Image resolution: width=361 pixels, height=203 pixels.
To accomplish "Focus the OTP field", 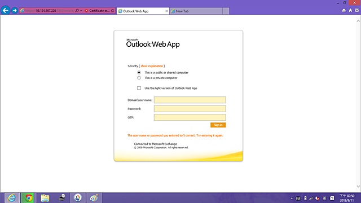I will [190, 117].
